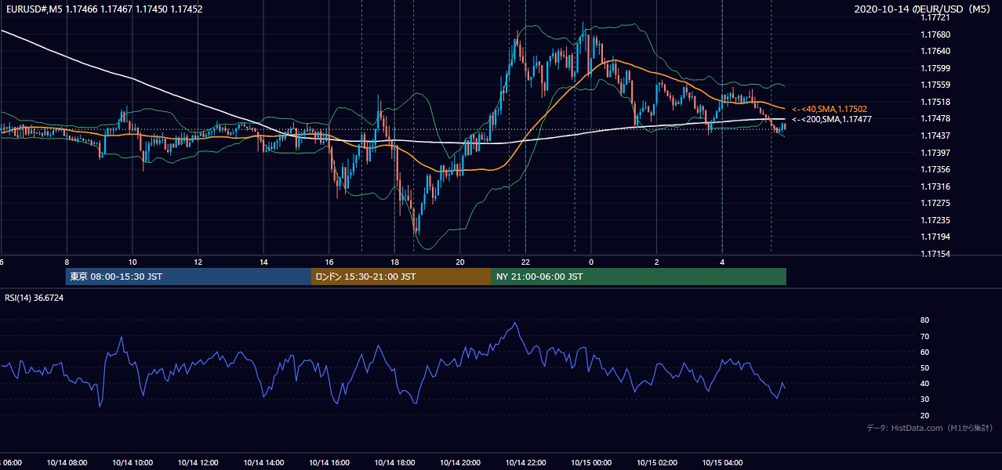Click price axis value 1.17437
The width and height of the screenshot is (1002, 470).
click(935, 136)
